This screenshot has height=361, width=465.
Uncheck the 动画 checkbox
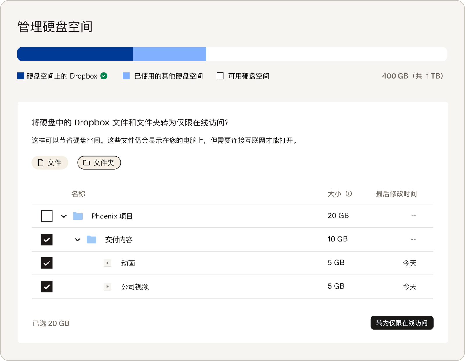[x=46, y=263]
